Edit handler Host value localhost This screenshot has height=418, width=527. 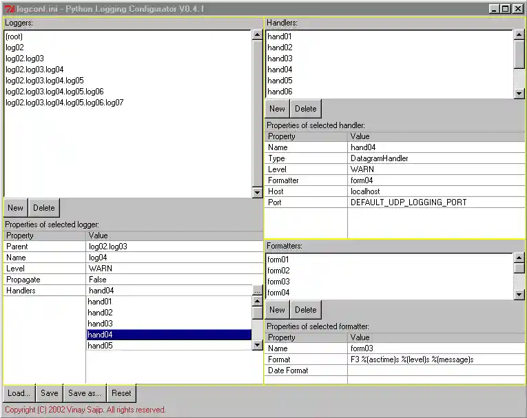pyautogui.click(x=436, y=191)
